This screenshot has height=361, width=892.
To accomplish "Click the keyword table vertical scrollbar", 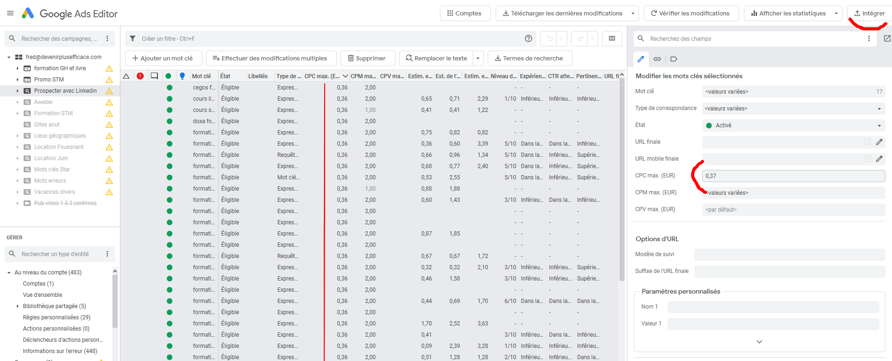I will coord(622,180).
